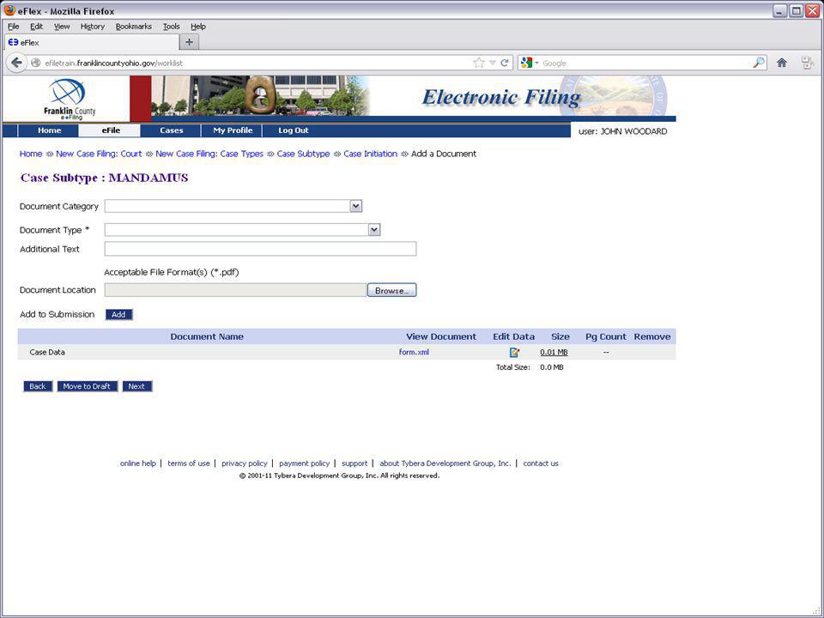Viewport: 824px width, 618px height.
Task: Open Firefox home page icon
Action: [781, 63]
